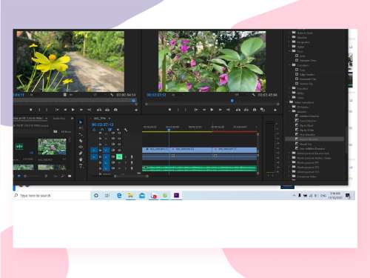Click the Project panel thumbnail zoom slider

pos(36,176)
